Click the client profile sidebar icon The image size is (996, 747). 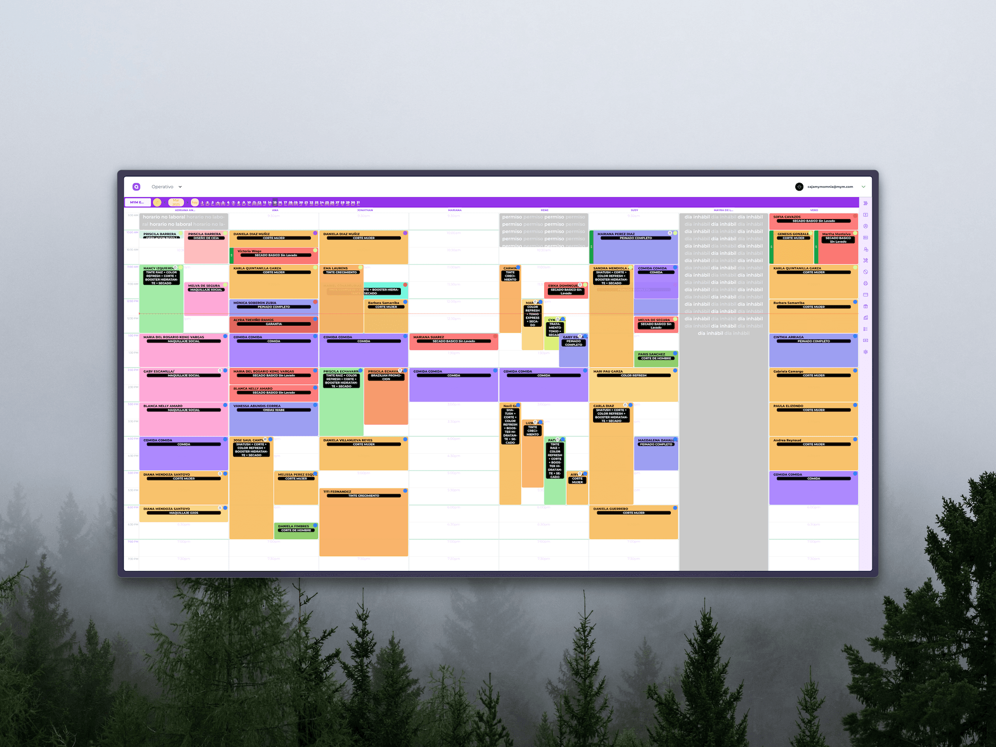[866, 226]
